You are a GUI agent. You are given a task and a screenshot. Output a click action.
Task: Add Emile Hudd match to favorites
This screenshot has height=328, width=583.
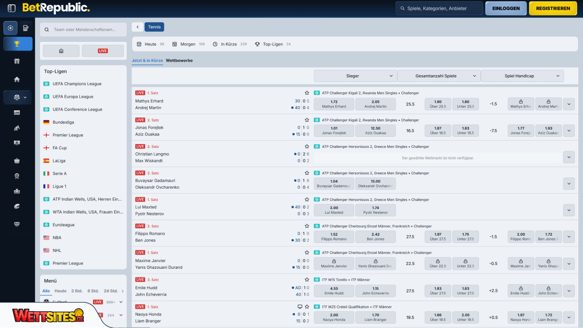(307, 279)
